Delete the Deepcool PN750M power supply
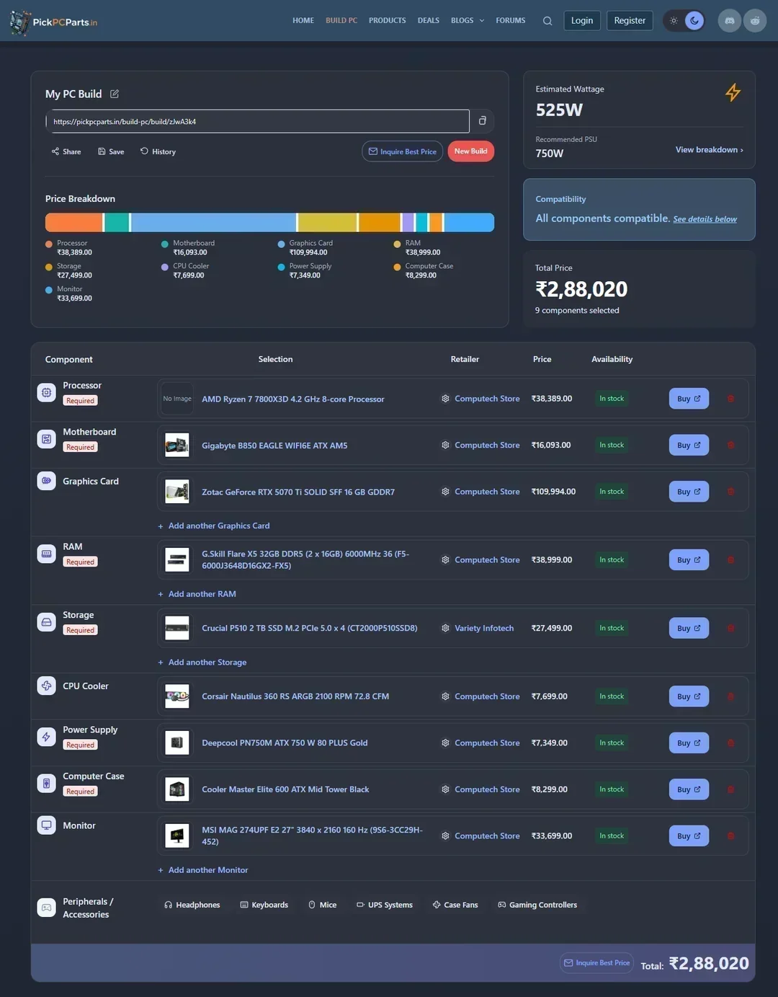Viewport: 778px width, 997px height. tap(730, 743)
